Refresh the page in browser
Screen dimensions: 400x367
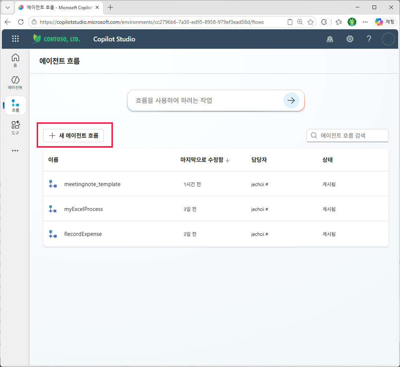click(x=21, y=22)
